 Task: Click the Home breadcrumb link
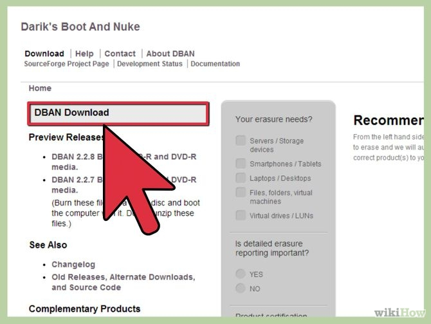40,88
